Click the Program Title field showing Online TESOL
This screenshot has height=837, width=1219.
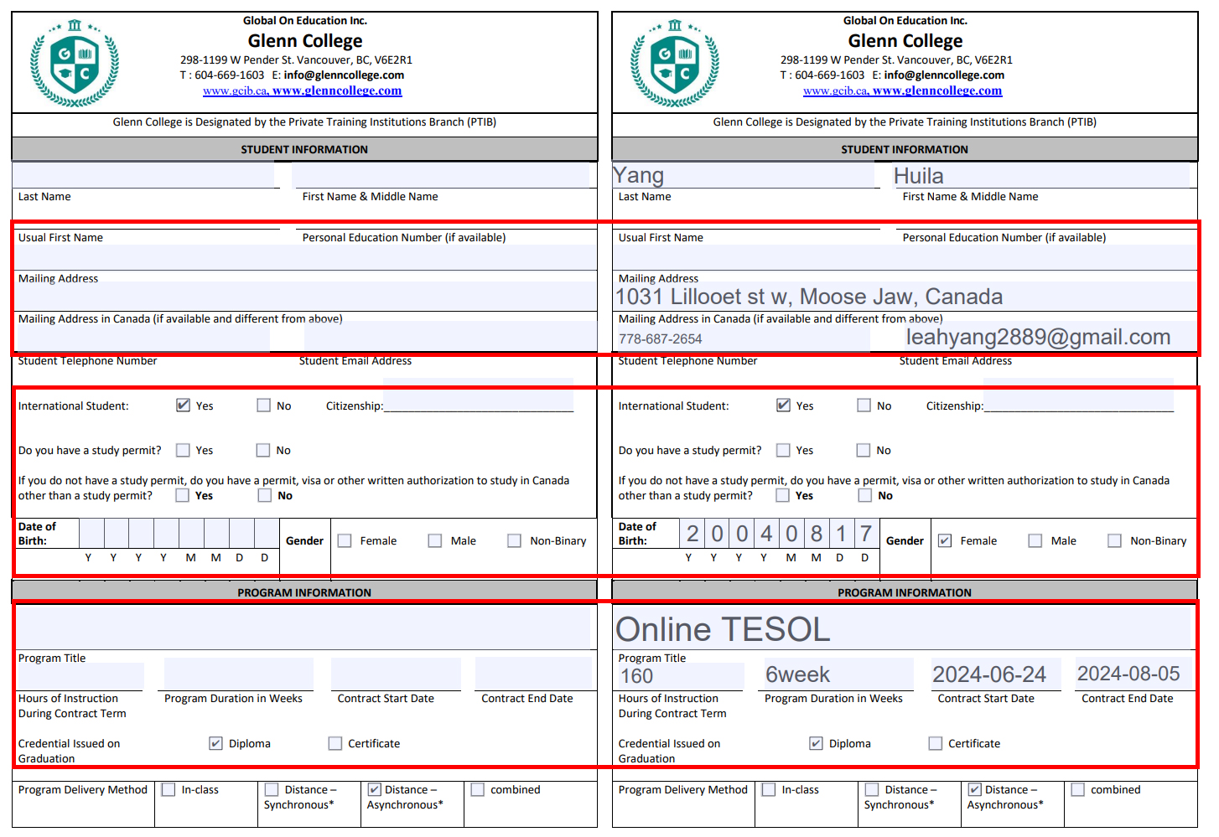tap(904, 628)
